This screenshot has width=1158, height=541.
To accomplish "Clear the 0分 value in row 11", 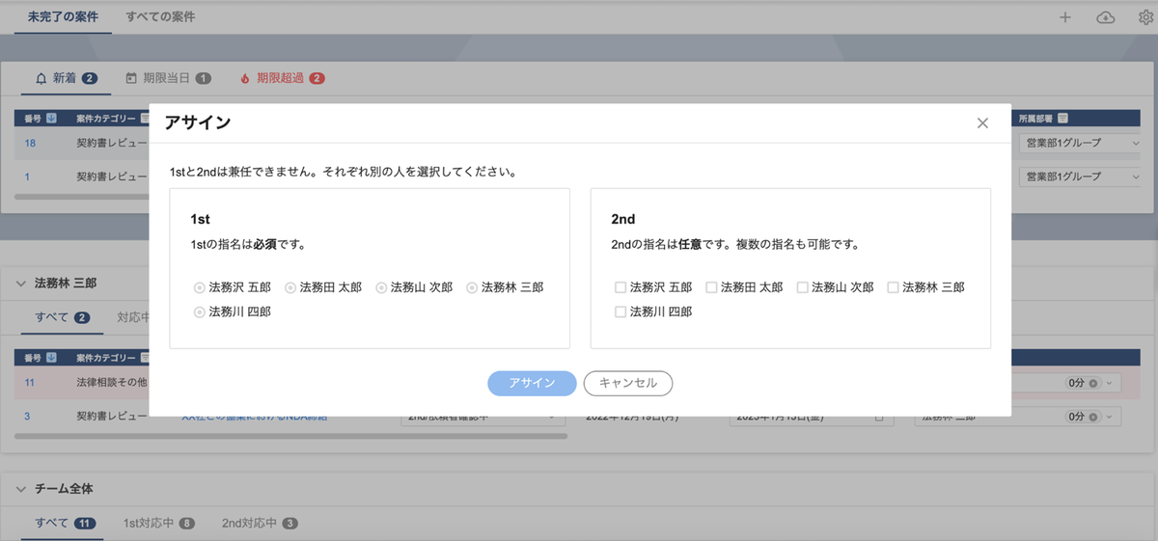I will click(x=1092, y=383).
